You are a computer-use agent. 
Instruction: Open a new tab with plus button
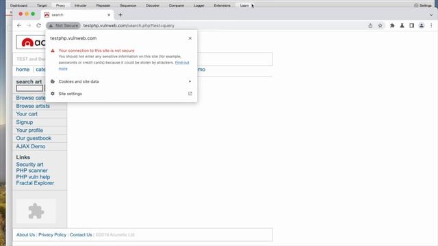pyautogui.click(x=120, y=15)
